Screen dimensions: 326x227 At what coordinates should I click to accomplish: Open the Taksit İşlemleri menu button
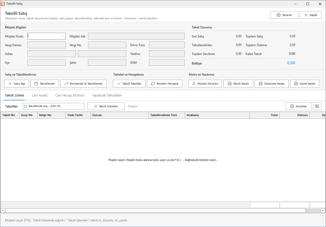[106, 106]
